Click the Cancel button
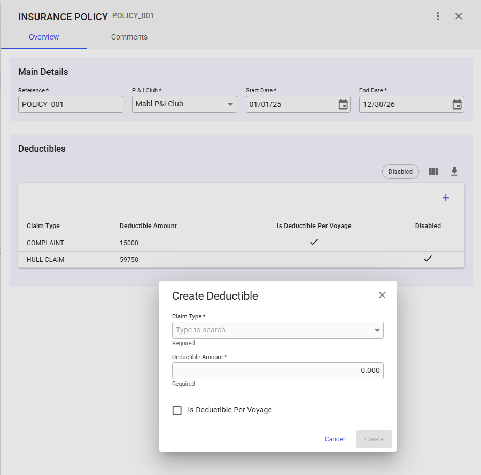This screenshot has height=475, width=481. (335, 439)
